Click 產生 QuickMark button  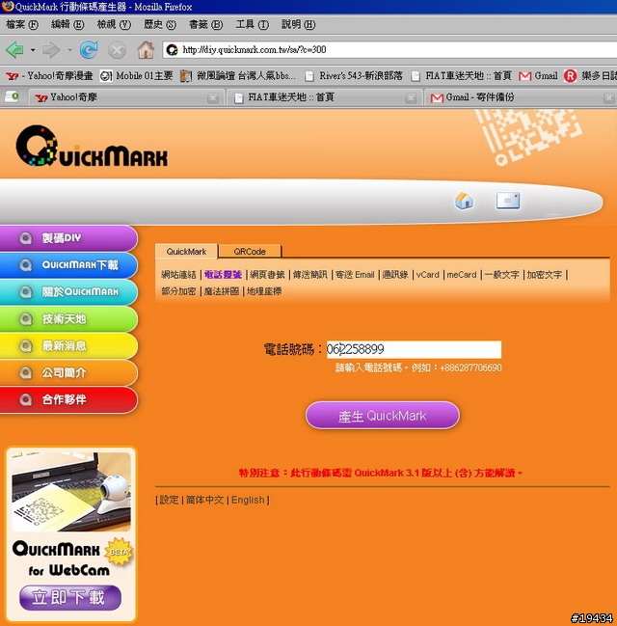point(383,416)
